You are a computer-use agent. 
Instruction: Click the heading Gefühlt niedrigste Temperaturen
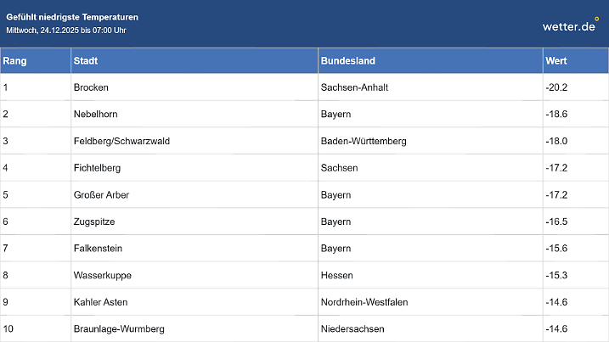point(72,17)
